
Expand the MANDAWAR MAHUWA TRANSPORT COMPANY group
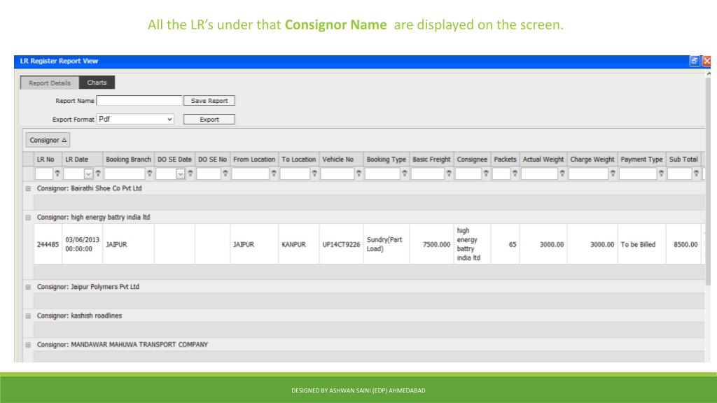pos(28,345)
